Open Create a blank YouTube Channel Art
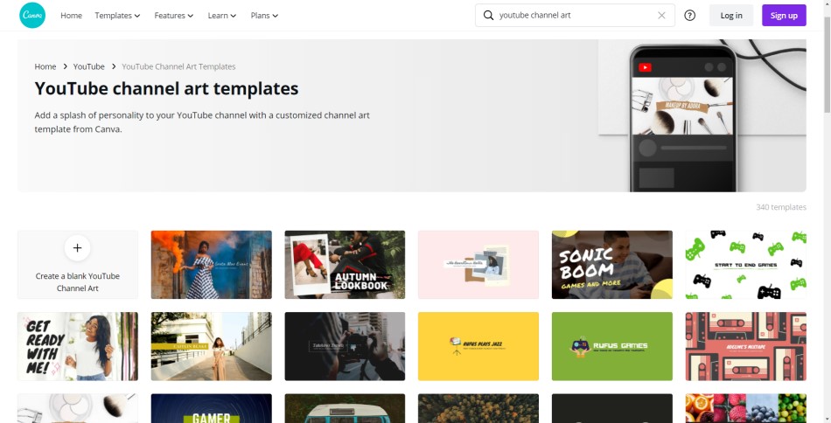Viewport: 831px width, 423px height. click(78, 265)
